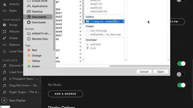Click the Open button
The height and width of the screenshot is (108, 193).
click(161, 72)
